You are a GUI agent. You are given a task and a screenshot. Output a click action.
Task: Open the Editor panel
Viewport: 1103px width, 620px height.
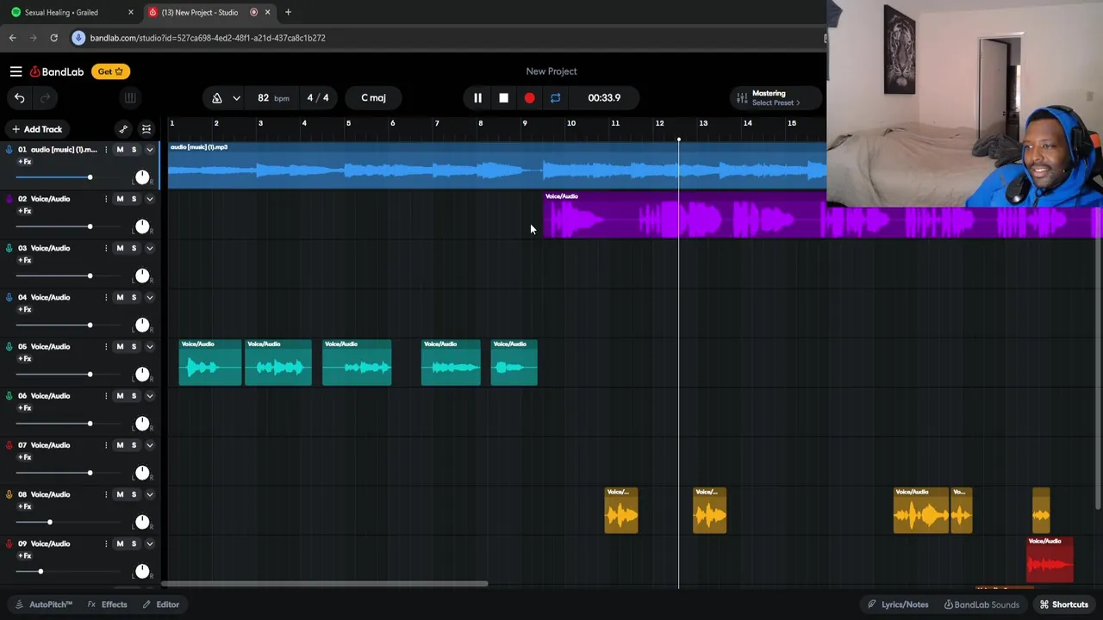pos(161,604)
